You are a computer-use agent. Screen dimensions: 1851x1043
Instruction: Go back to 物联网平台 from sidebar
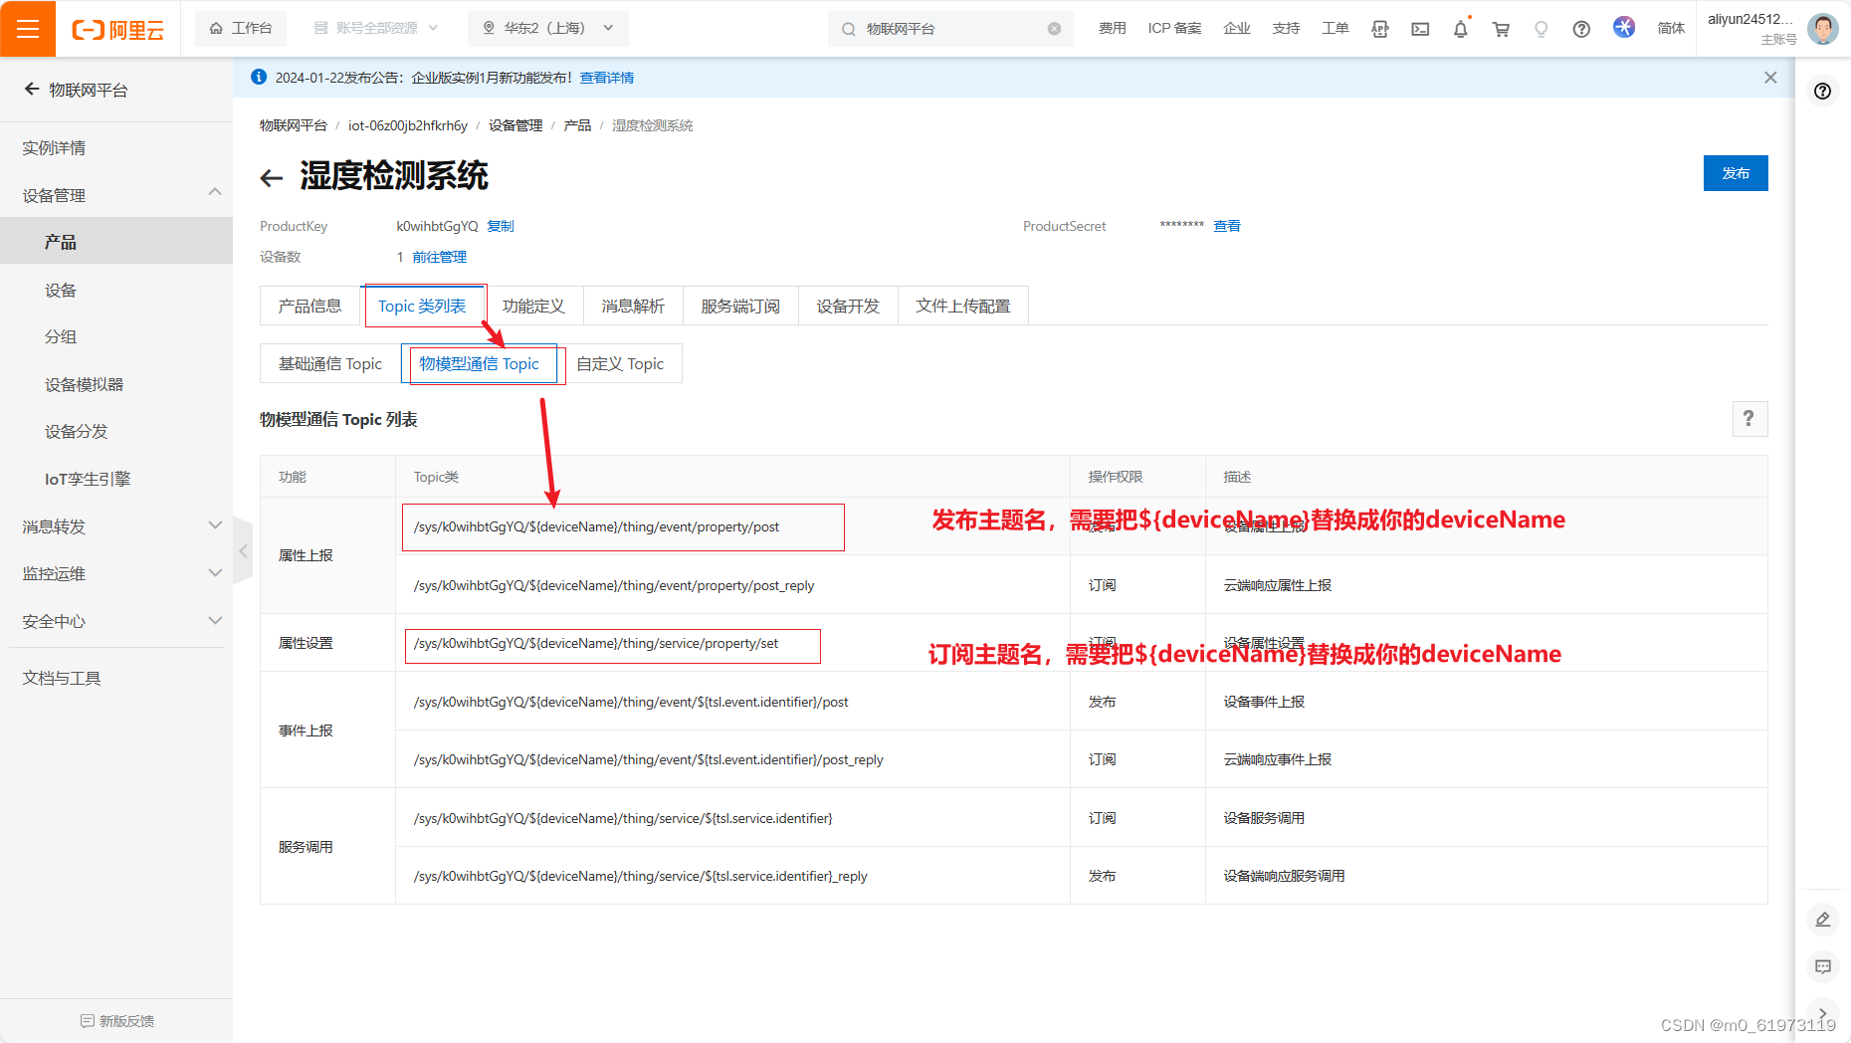pos(77,90)
